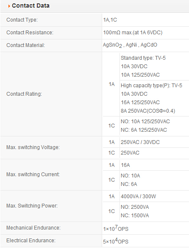The width and height of the screenshot is (189, 252).
Task: Click the 4000VA / 300W power value
Action: pos(138,197)
